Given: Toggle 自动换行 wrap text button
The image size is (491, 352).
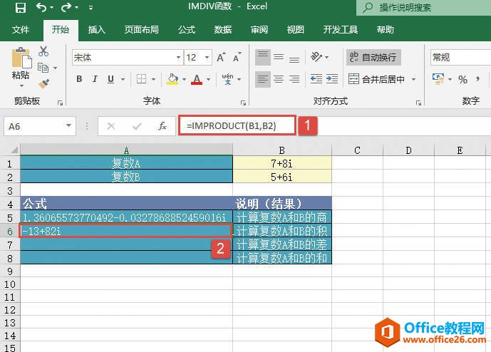Looking at the screenshot, I should coord(373,57).
